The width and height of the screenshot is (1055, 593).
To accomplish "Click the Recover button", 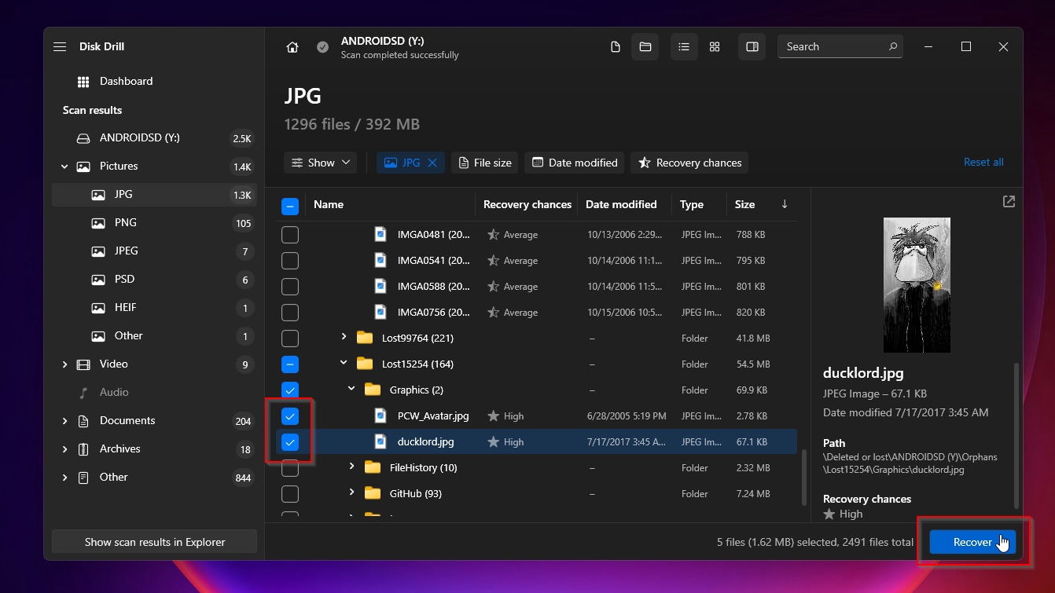I will pyautogui.click(x=972, y=542).
